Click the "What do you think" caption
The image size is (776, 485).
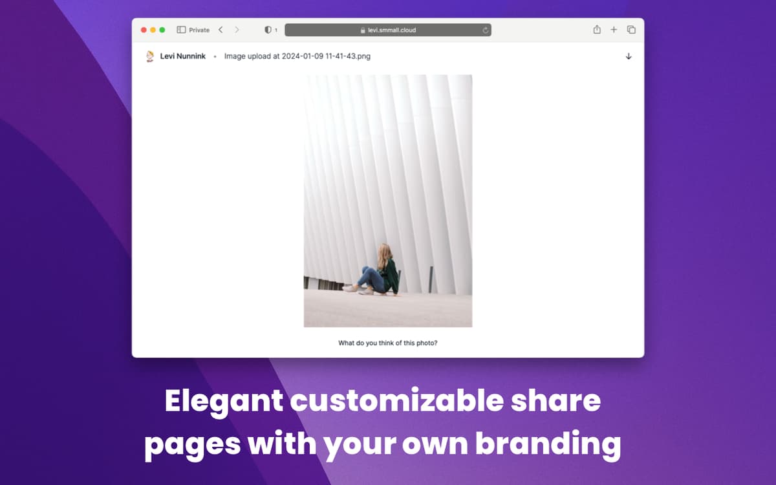point(388,343)
